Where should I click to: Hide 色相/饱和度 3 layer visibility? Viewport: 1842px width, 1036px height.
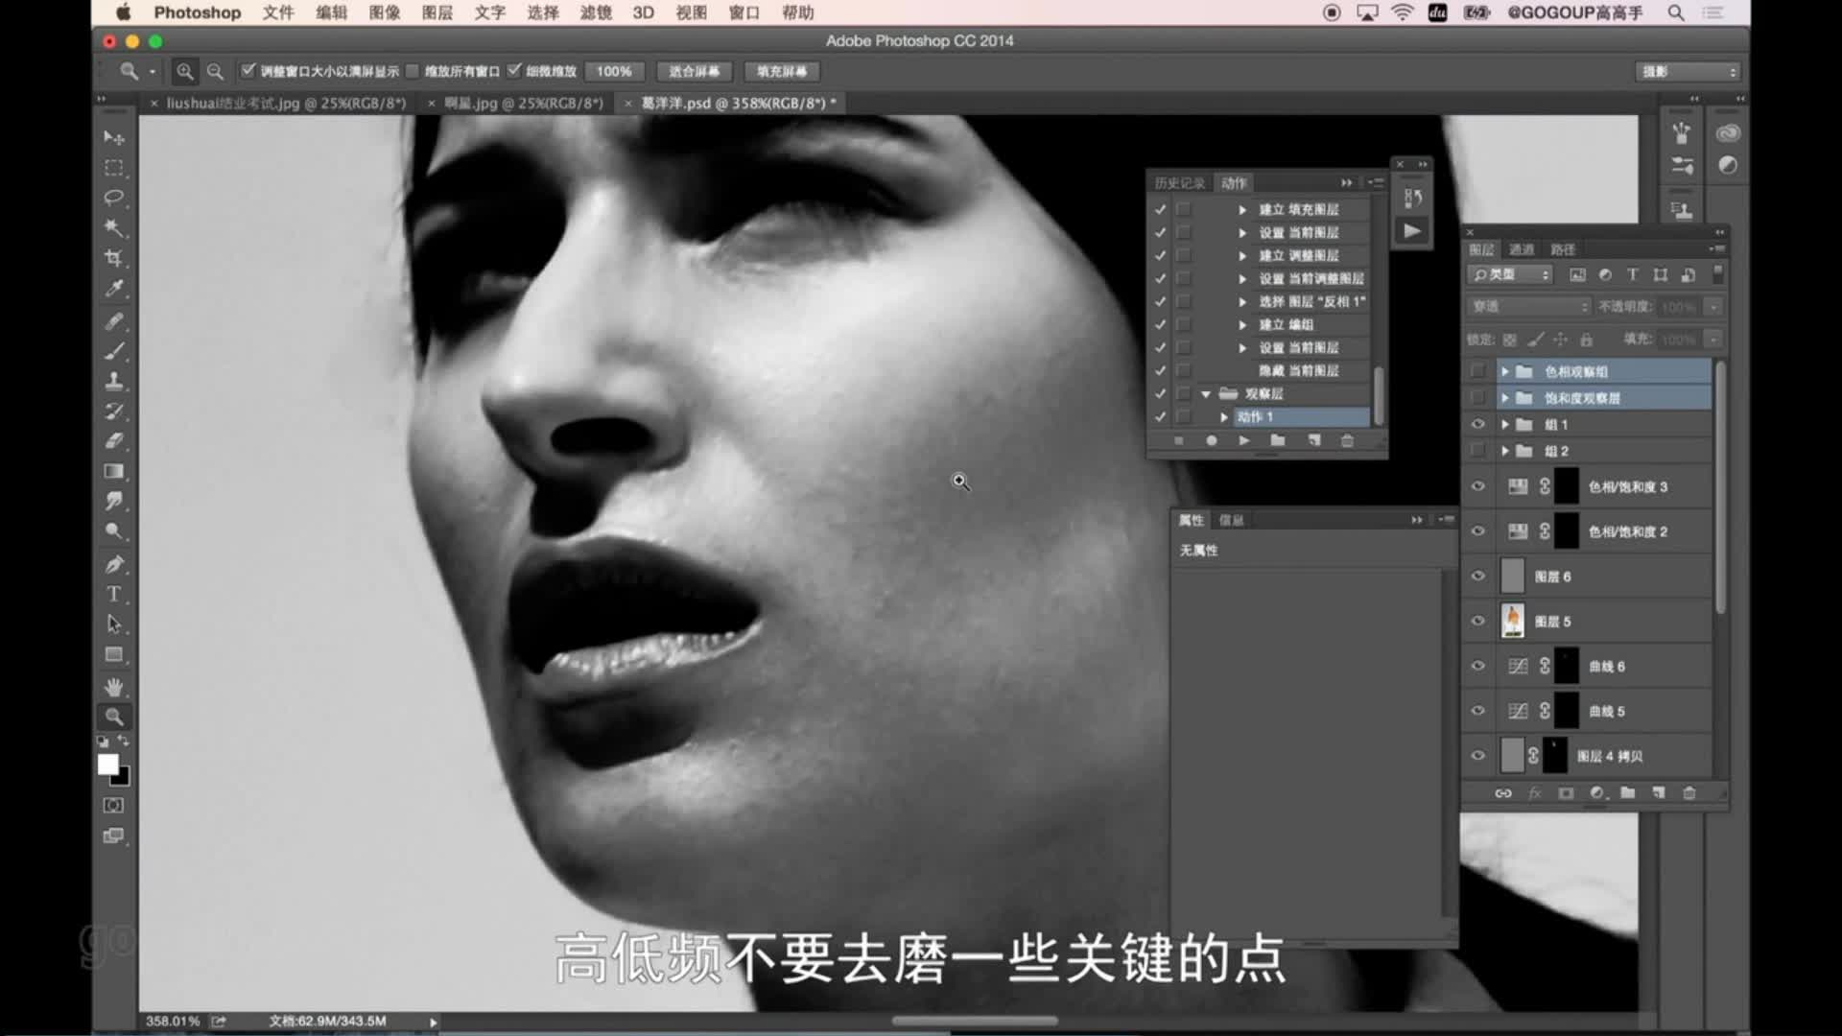[x=1478, y=486]
